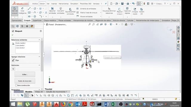
Task: Select the Slot sketch tool
Action: (x=29, y=16)
